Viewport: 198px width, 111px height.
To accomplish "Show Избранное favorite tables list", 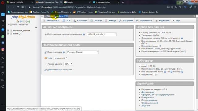I will tap(24, 25).
